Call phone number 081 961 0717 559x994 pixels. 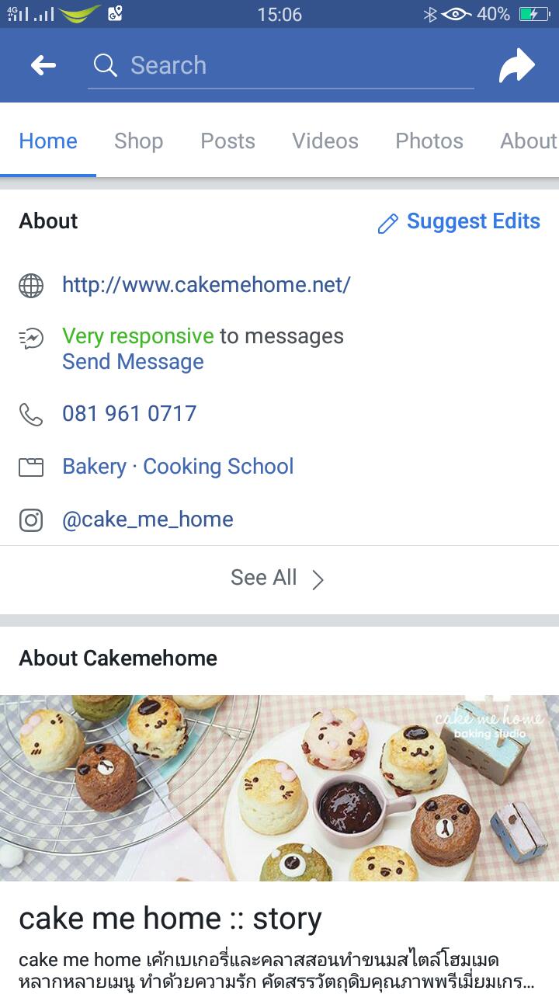pos(130,413)
